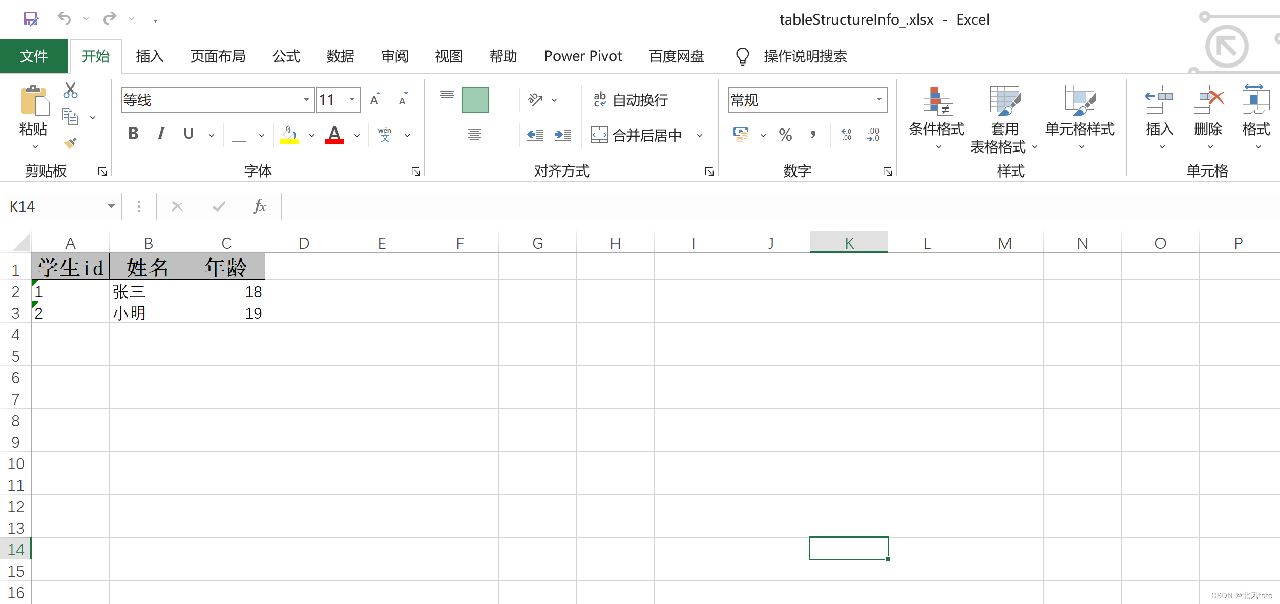Toggle Italic formatting

(x=161, y=134)
